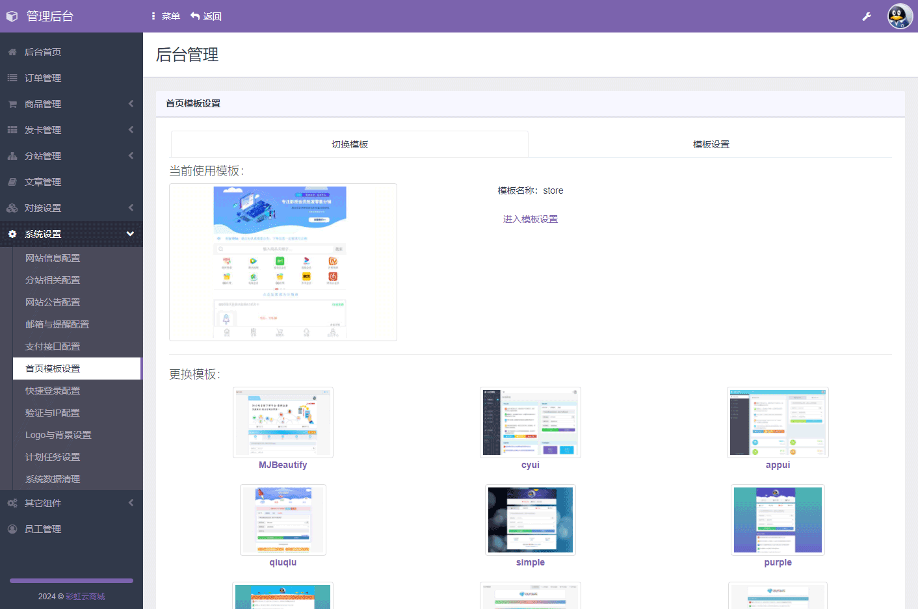
Task: Click the gear icon next to 系统设置
Action: click(x=12, y=234)
